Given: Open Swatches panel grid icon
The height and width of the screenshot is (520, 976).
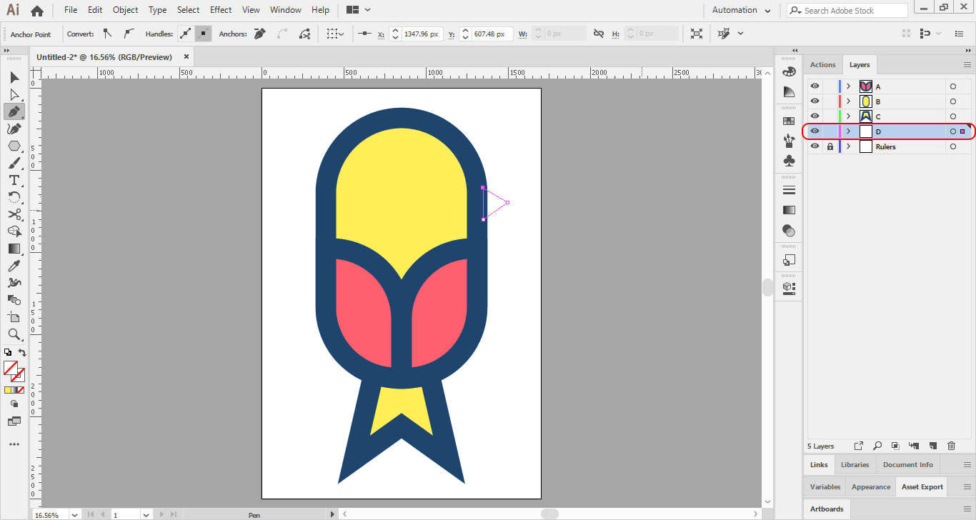Looking at the screenshot, I should pyautogui.click(x=789, y=121).
